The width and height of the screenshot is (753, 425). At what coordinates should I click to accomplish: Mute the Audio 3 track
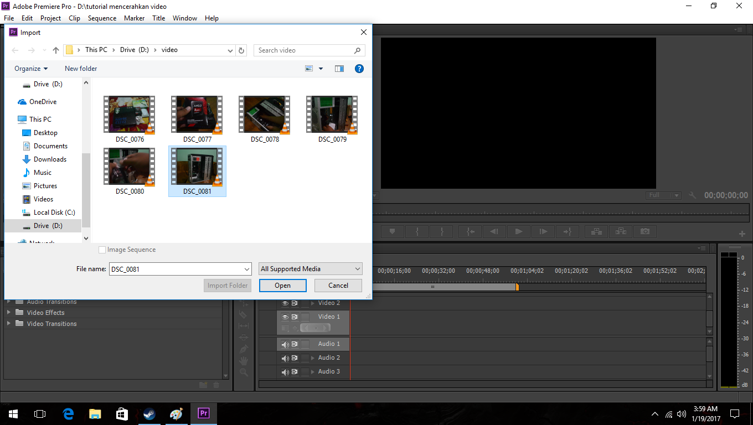click(x=285, y=372)
